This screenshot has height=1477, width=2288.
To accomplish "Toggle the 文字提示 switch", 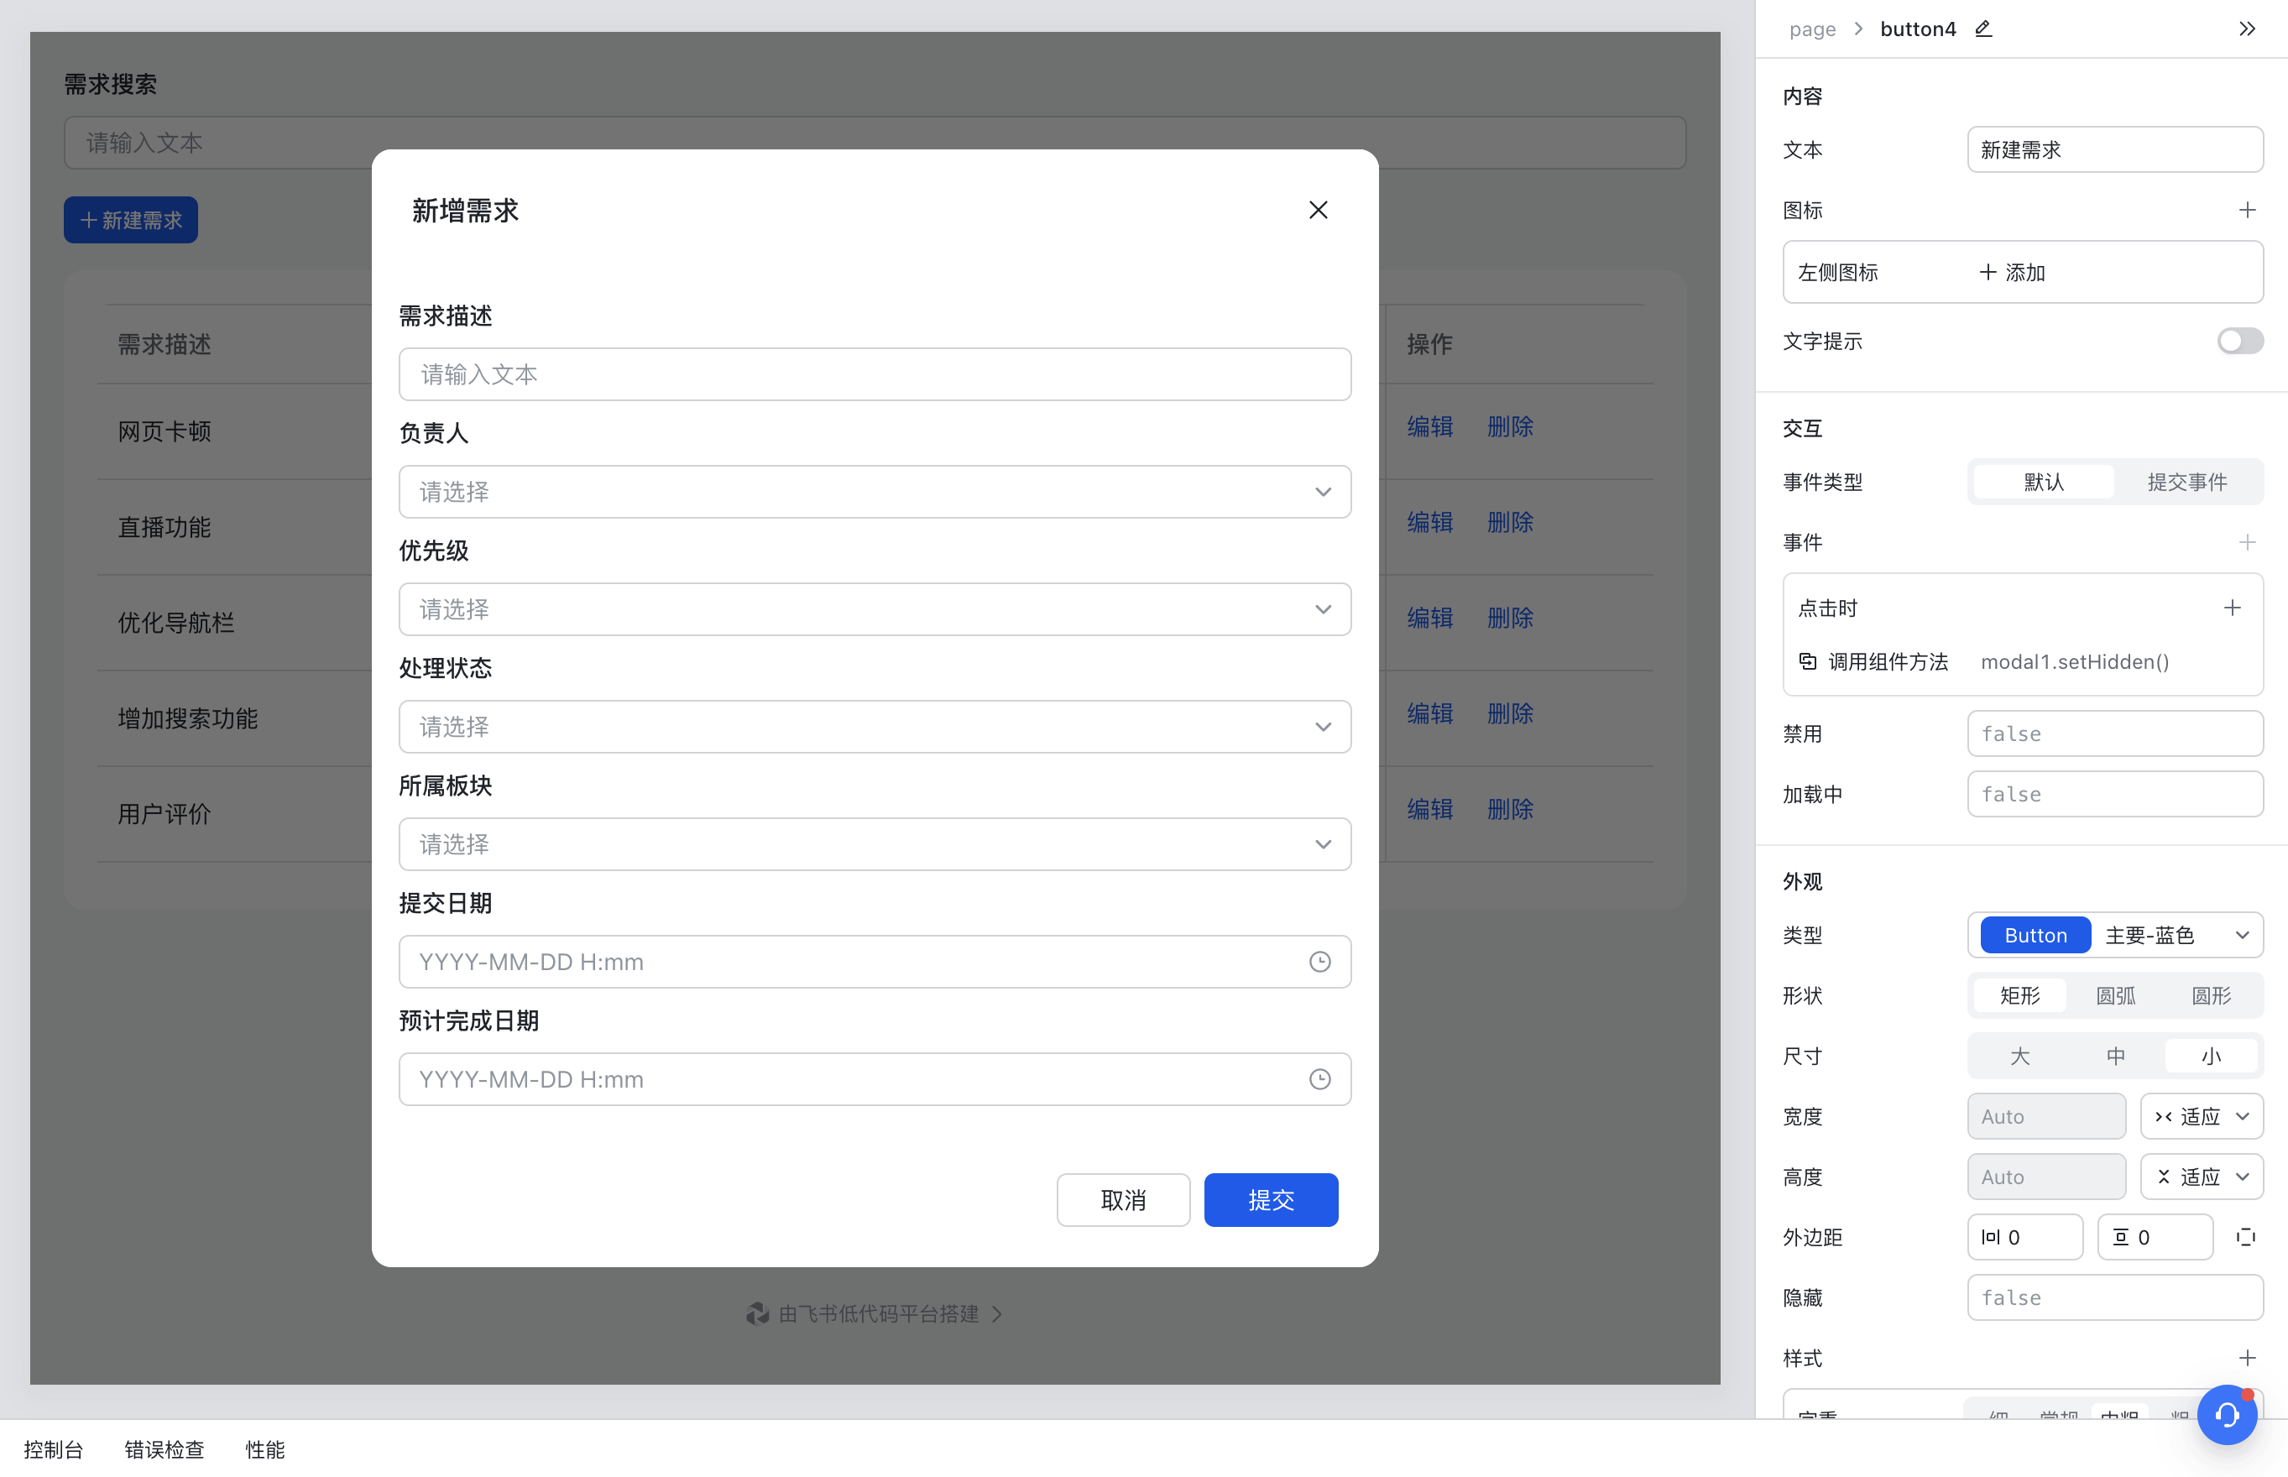I will point(2239,341).
